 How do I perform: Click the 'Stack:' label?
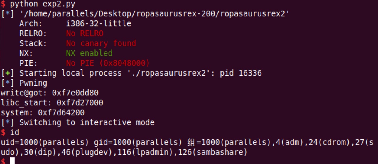click(x=33, y=43)
